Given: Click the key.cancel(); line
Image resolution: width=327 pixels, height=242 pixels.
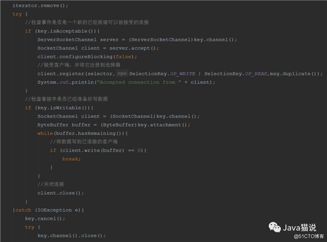Looking at the screenshot, I should click(x=45, y=218).
